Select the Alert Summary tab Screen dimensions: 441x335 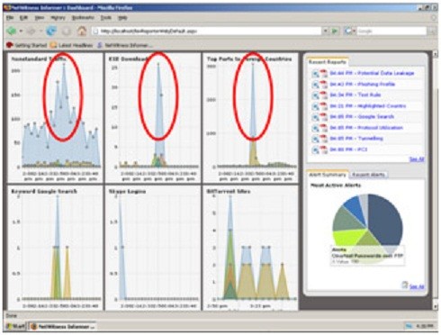tap(328, 175)
